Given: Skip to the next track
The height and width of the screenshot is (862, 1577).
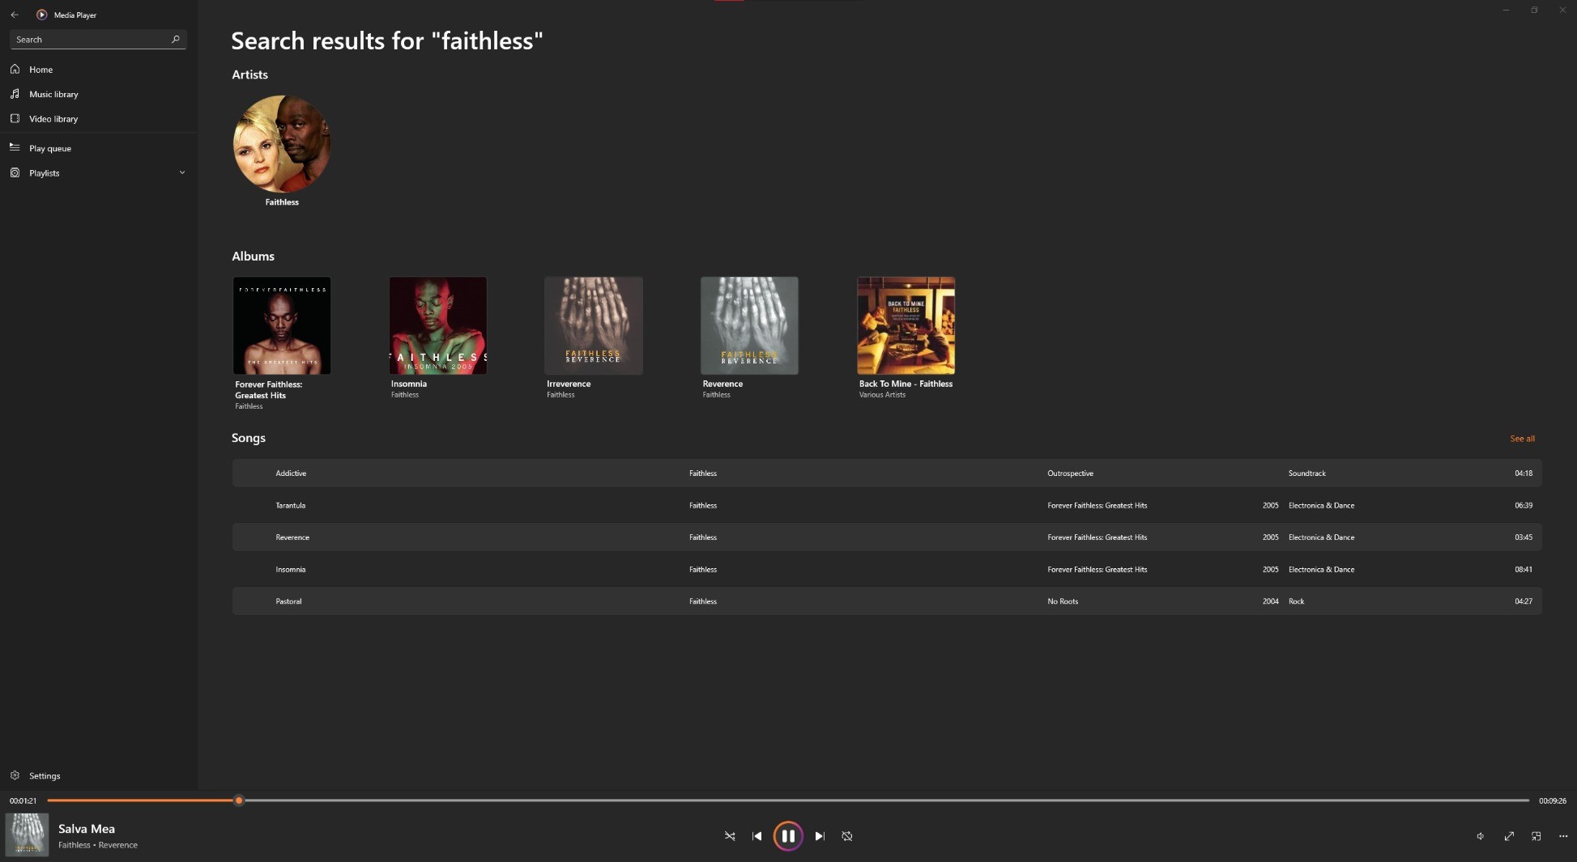Looking at the screenshot, I should point(820,836).
